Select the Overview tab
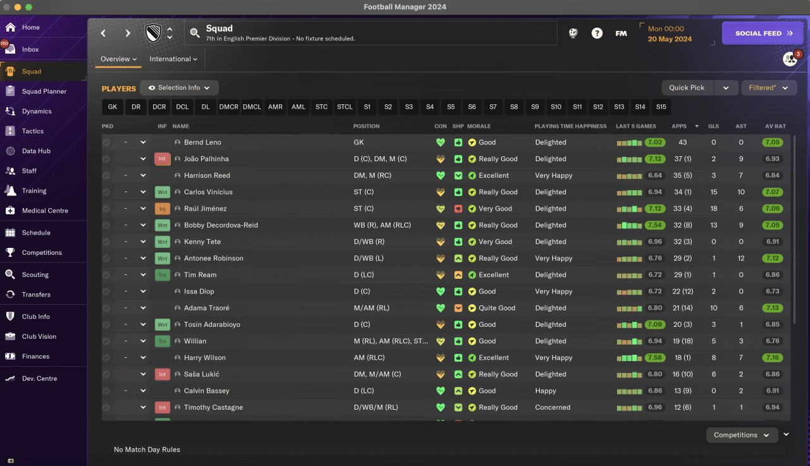 click(x=118, y=59)
